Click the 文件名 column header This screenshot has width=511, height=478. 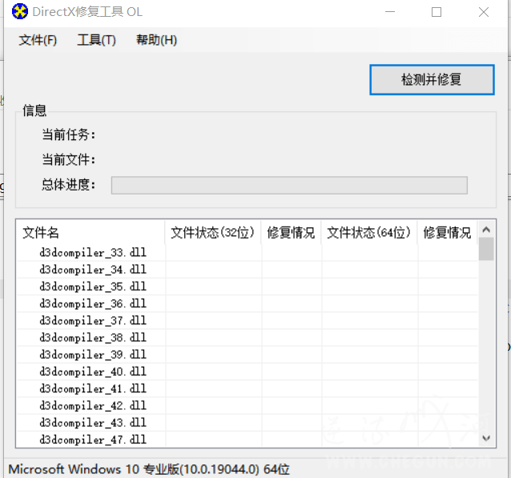(x=91, y=232)
